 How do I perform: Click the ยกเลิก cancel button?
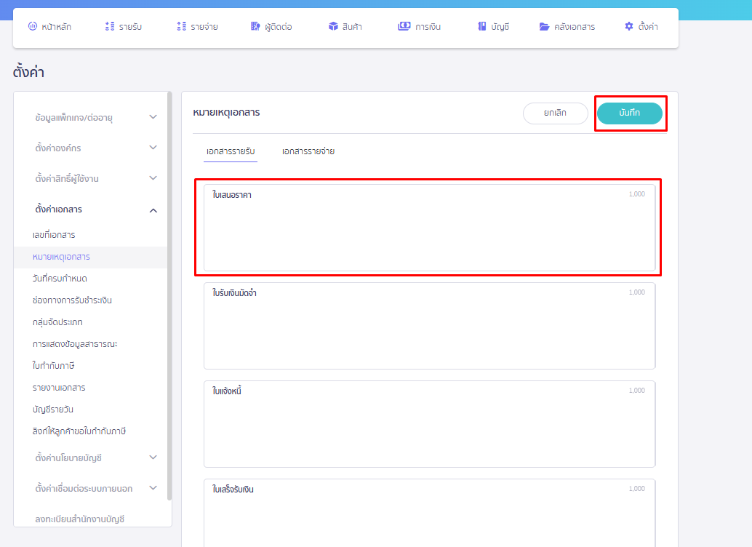coord(555,113)
